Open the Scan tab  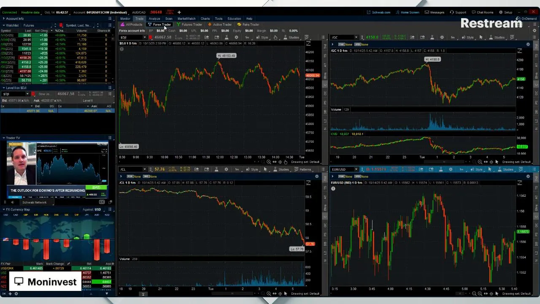tap(169, 19)
